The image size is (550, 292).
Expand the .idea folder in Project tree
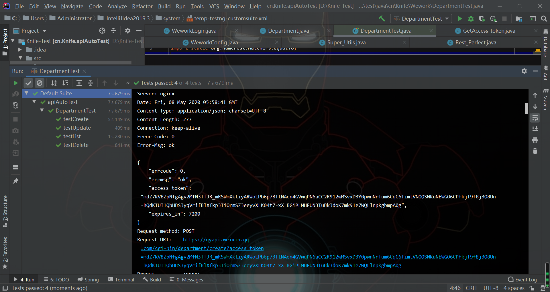coord(20,50)
